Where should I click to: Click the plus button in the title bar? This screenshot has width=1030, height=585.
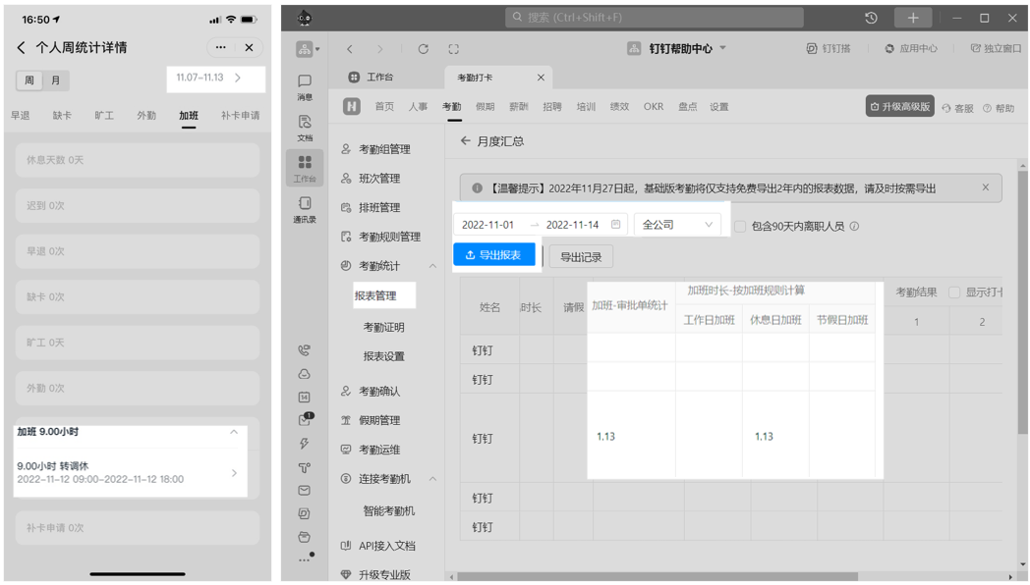click(x=913, y=18)
